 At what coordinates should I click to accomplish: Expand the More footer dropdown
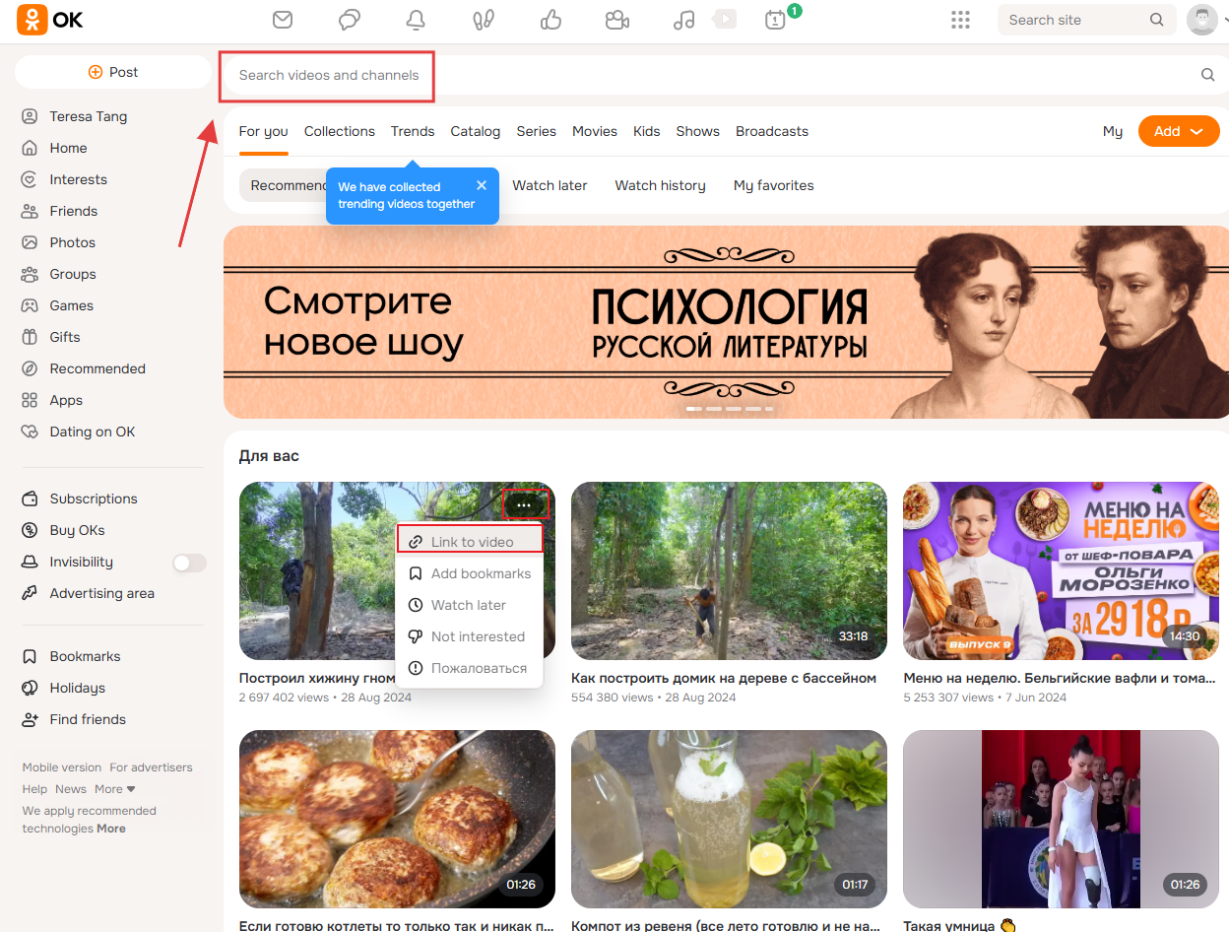[x=115, y=789]
